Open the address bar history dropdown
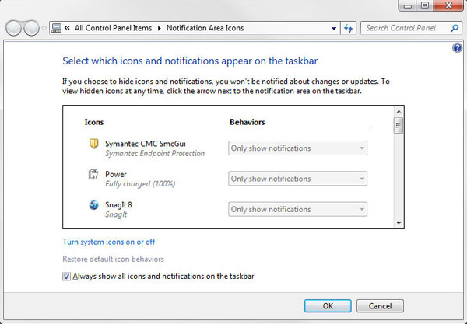Screen dimensions: 467x324 (x=334, y=28)
